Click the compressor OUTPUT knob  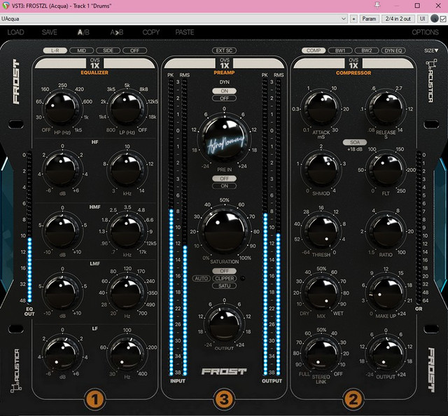click(386, 354)
